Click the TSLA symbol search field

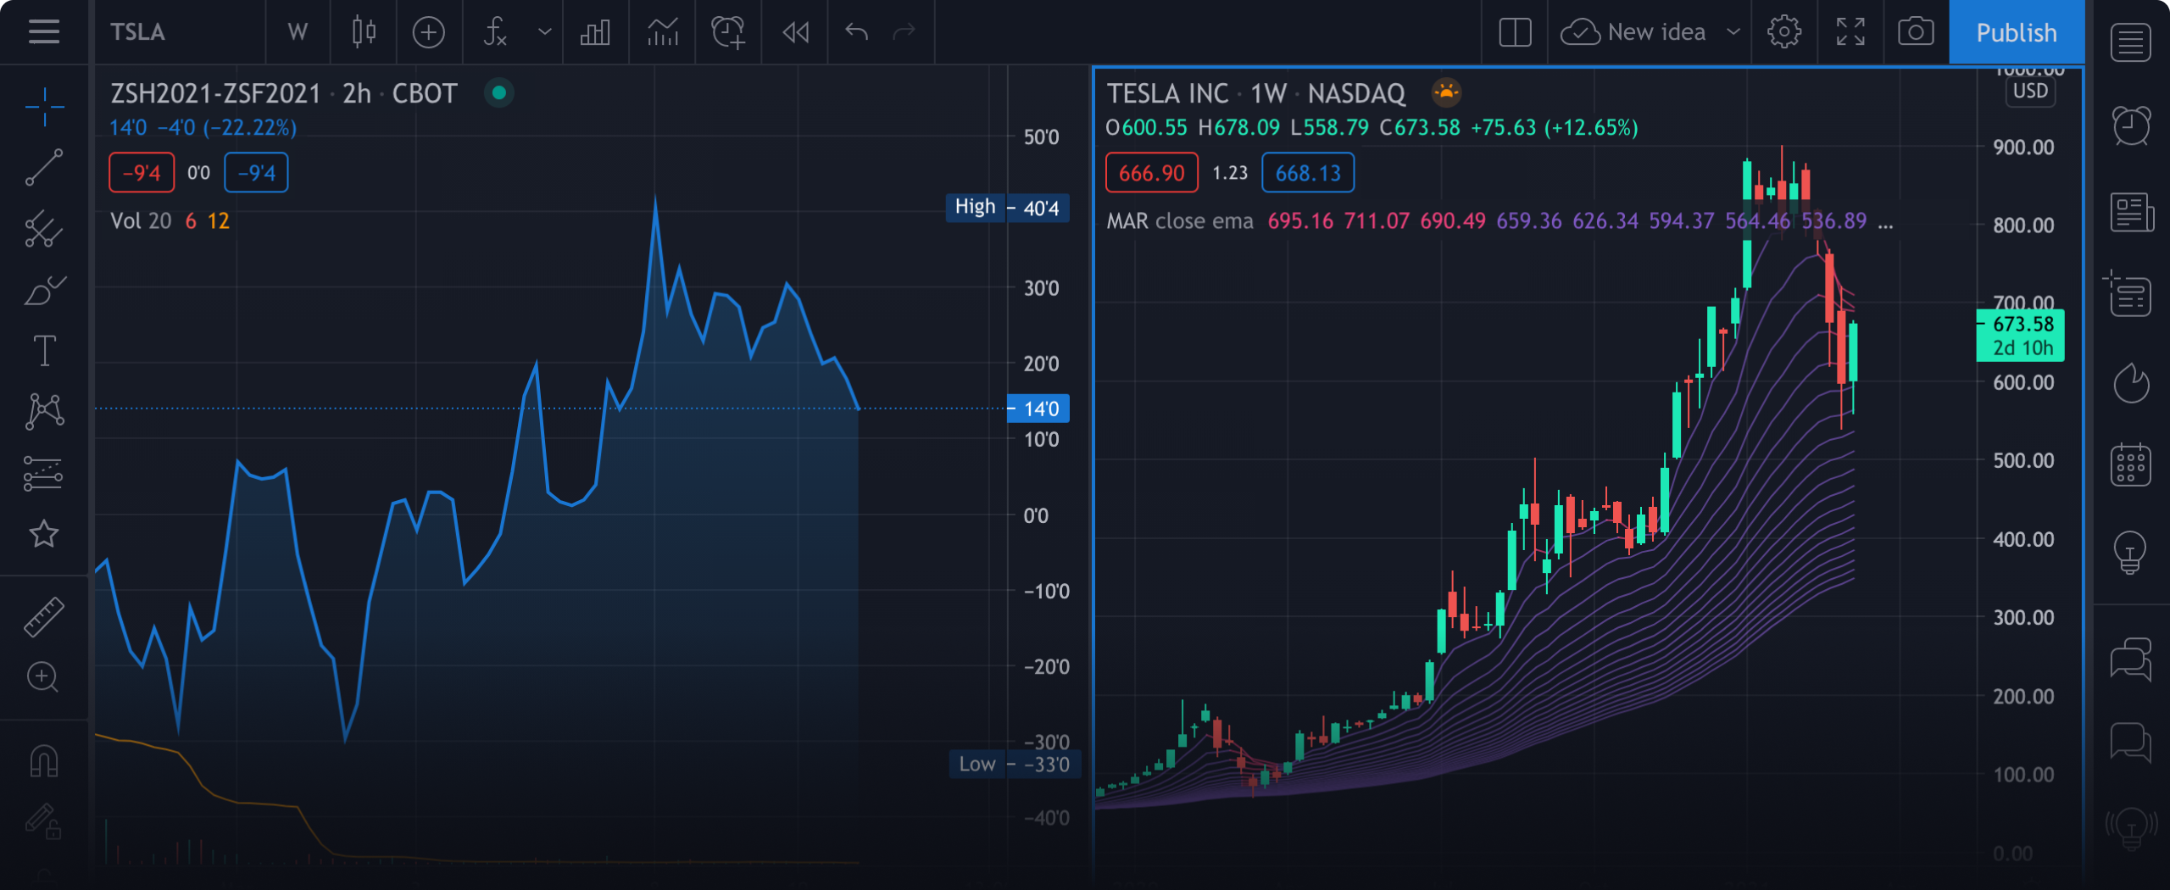180,32
